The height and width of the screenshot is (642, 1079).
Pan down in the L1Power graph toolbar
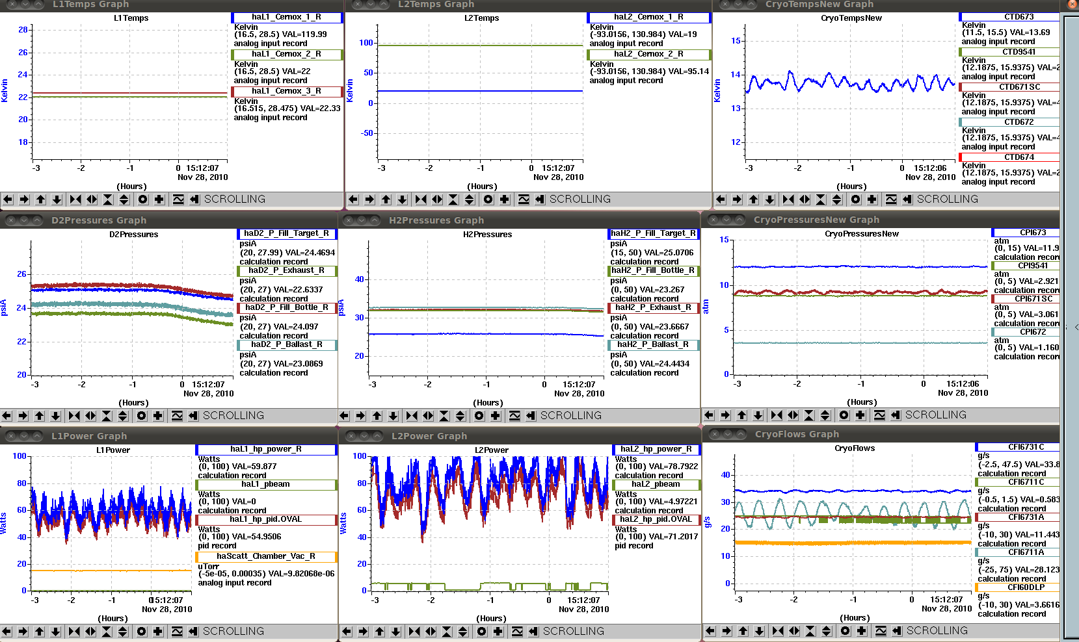click(55, 632)
